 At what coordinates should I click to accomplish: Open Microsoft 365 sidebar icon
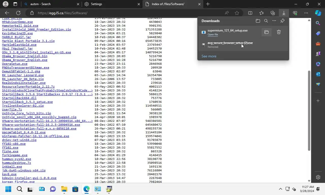click(x=318, y=64)
